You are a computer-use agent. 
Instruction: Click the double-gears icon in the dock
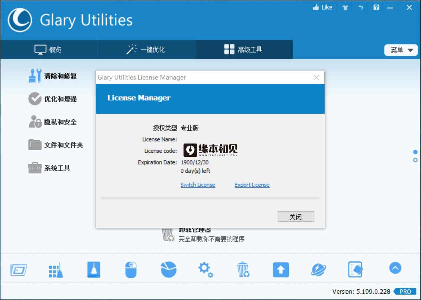(x=206, y=269)
